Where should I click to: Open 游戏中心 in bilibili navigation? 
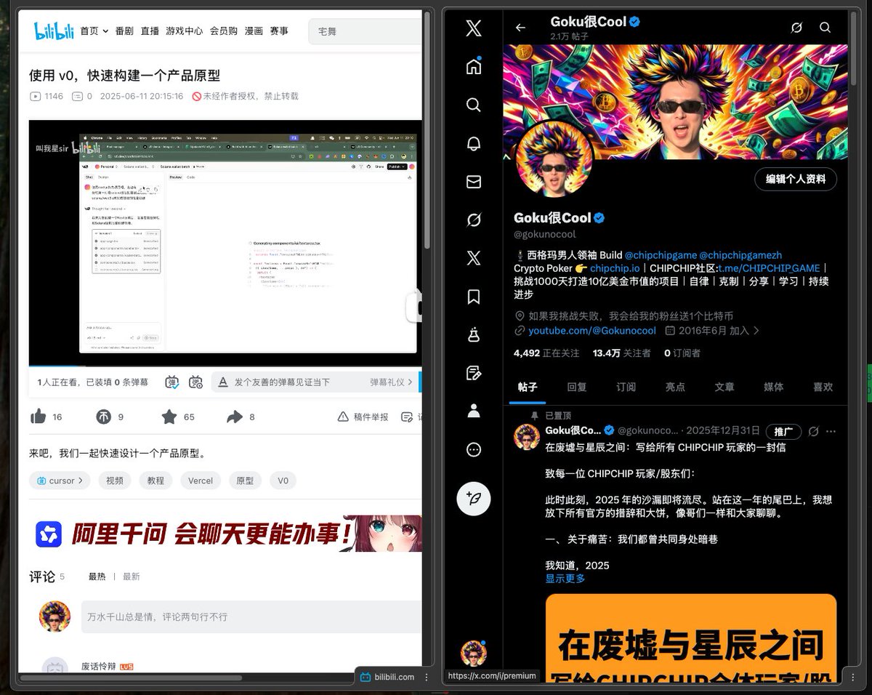point(185,31)
